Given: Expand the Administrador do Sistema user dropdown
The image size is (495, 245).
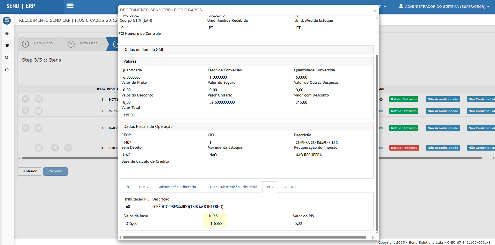Looking at the screenshot, I should (x=444, y=6).
